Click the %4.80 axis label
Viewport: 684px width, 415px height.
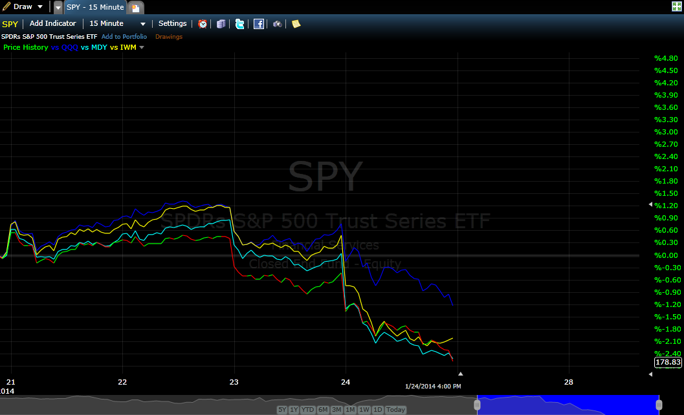coord(666,58)
